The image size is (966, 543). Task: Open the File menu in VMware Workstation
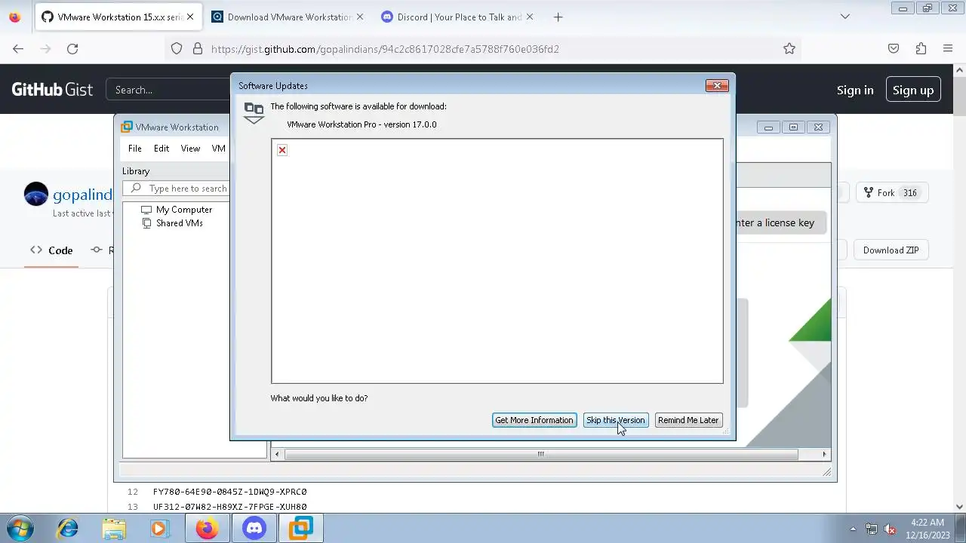[x=134, y=149]
